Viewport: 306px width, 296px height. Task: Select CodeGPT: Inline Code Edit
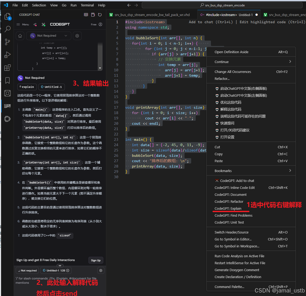[x=251, y=188]
